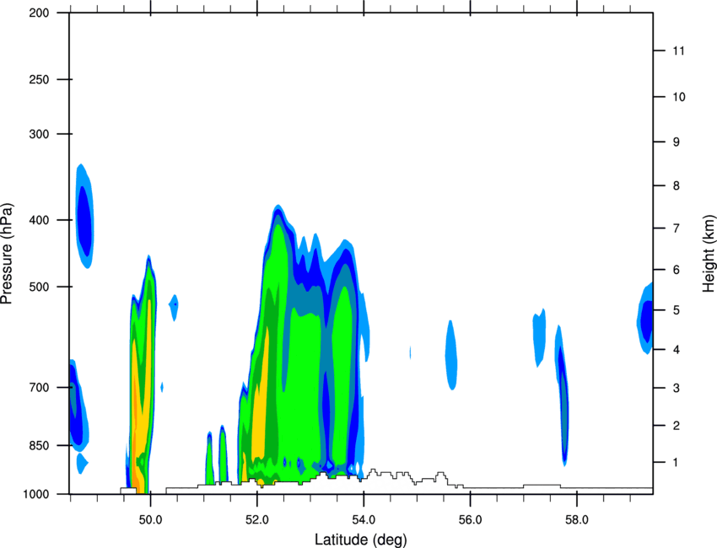Image resolution: width=717 pixels, height=548 pixels.
Task: Click the 50.0 latitude tick label
Action: click(150, 520)
